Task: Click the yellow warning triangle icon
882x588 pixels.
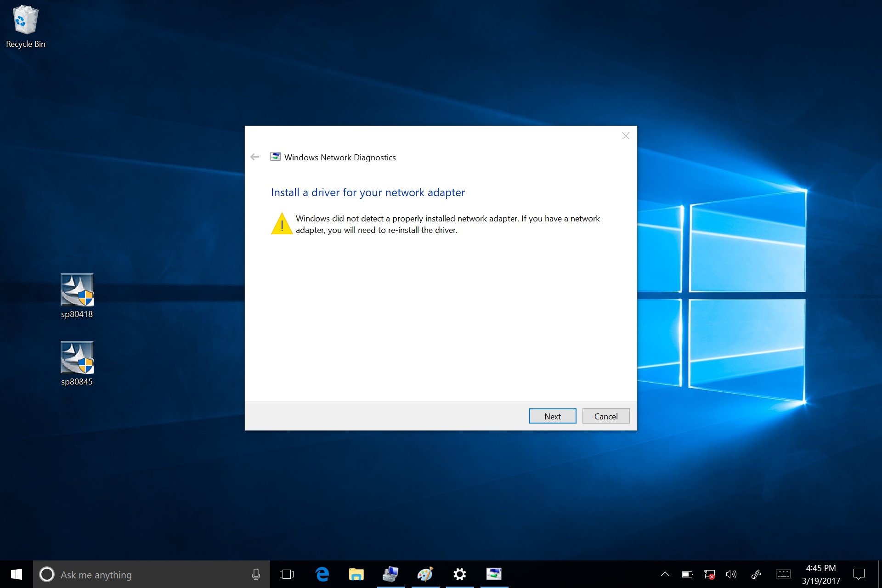Action: 282,224
